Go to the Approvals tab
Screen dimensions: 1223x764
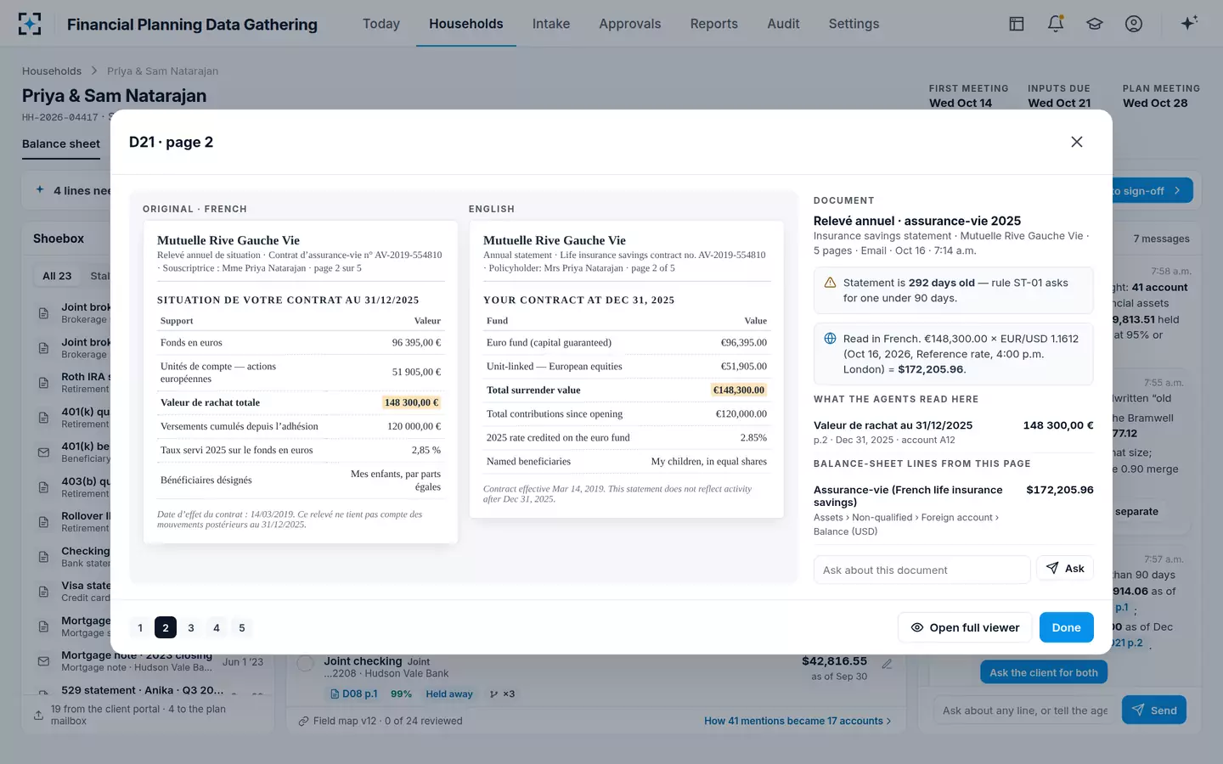[630, 24]
